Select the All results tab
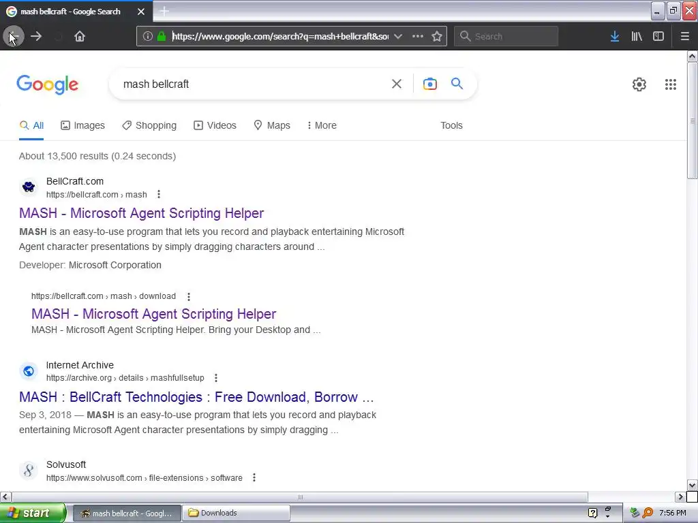The height and width of the screenshot is (523, 698). [x=31, y=125]
